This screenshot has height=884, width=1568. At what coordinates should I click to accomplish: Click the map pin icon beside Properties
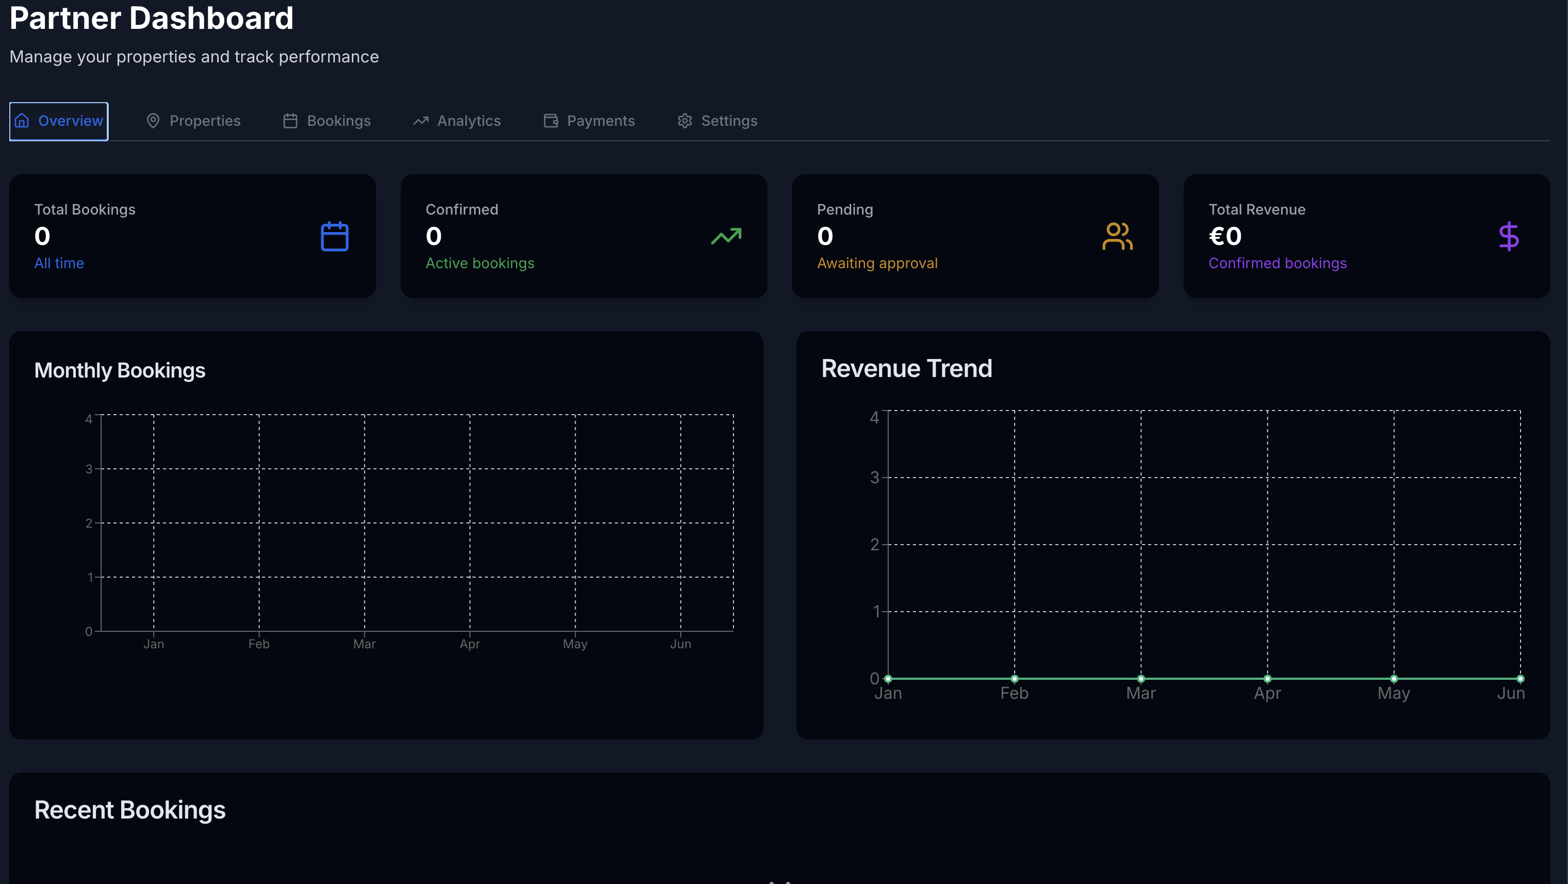[x=153, y=121]
